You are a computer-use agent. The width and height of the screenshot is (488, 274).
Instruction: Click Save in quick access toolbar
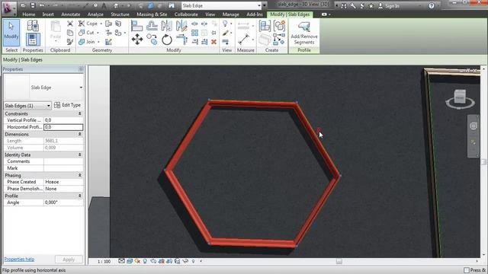tap(32, 5)
